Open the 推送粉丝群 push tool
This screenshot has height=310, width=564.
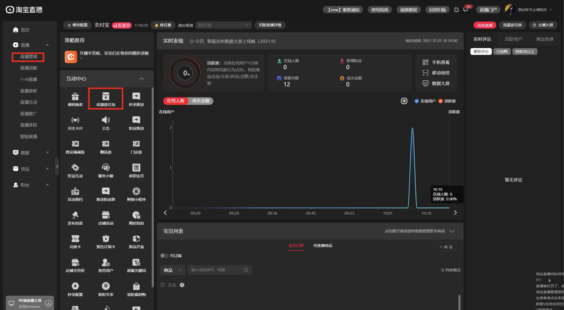coord(106,194)
